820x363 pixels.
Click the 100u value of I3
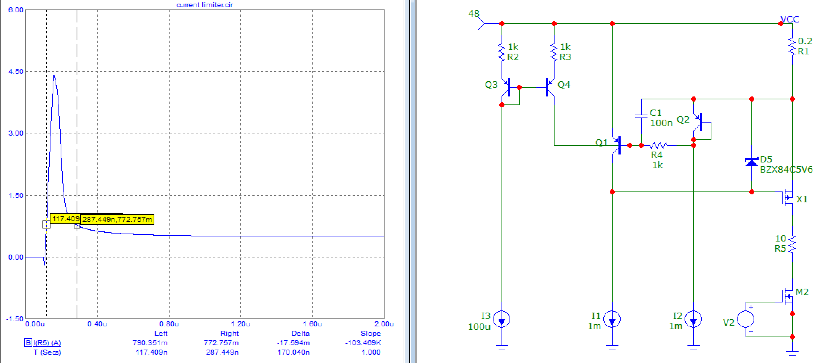479,327
